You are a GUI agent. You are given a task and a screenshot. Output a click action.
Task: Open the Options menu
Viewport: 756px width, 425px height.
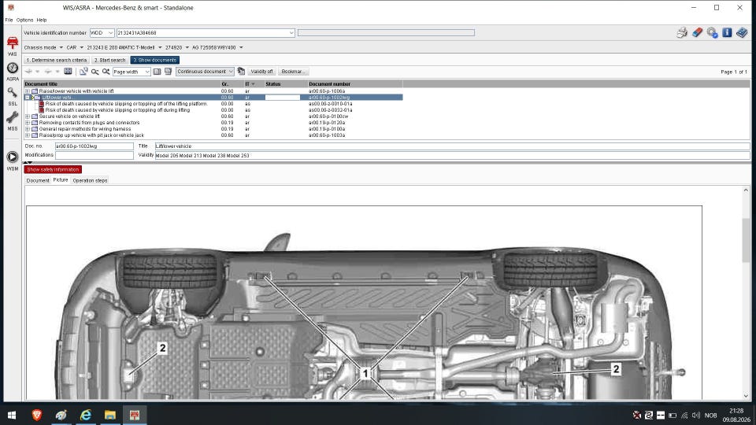tap(24, 20)
